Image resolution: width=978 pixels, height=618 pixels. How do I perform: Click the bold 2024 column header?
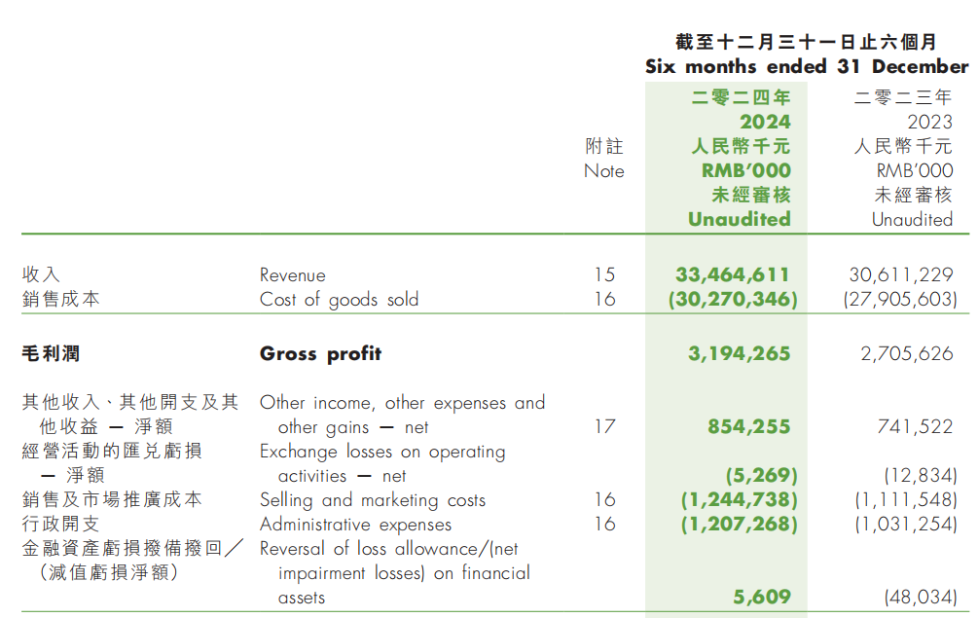point(765,122)
